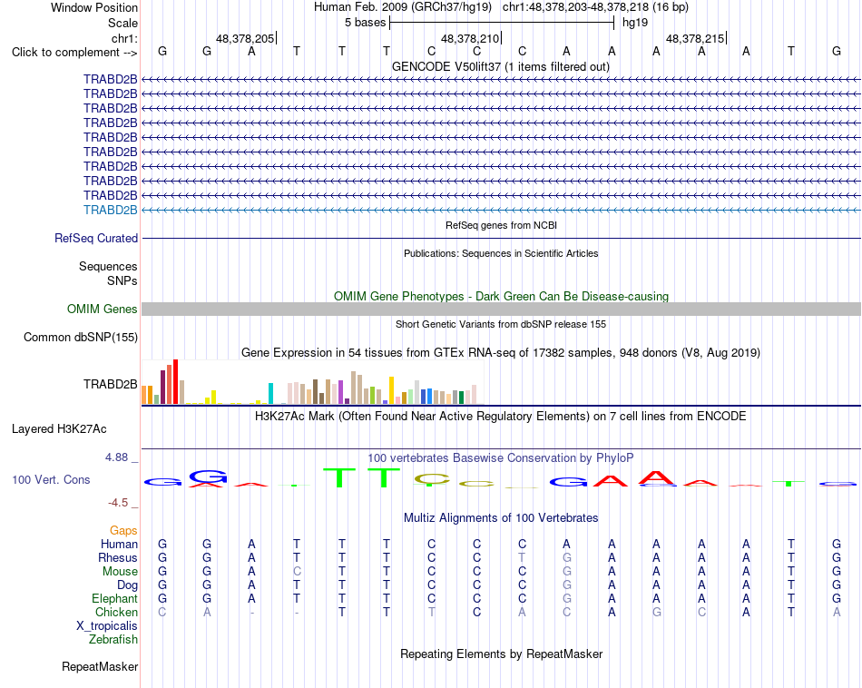Viewport: 862px width, 688px height.
Task: Select the Scale track label
Action: (x=122, y=23)
